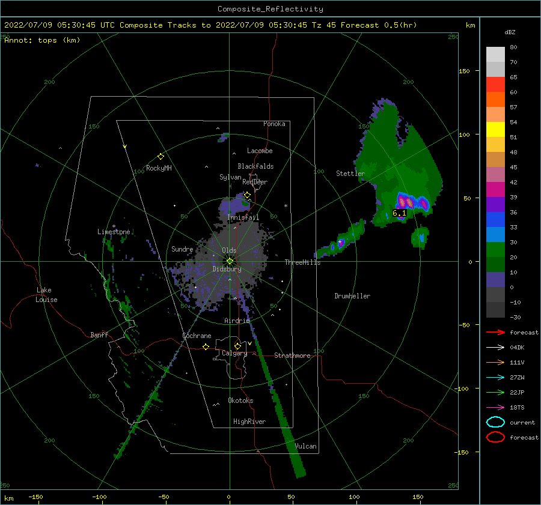Click the Ponoka label
Image resolution: width=541 pixels, height=505 pixels.
(x=274, y=124)
